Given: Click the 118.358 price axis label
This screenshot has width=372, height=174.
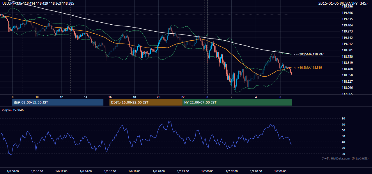Looking at the screenshot, I should (x=347, y=75).
